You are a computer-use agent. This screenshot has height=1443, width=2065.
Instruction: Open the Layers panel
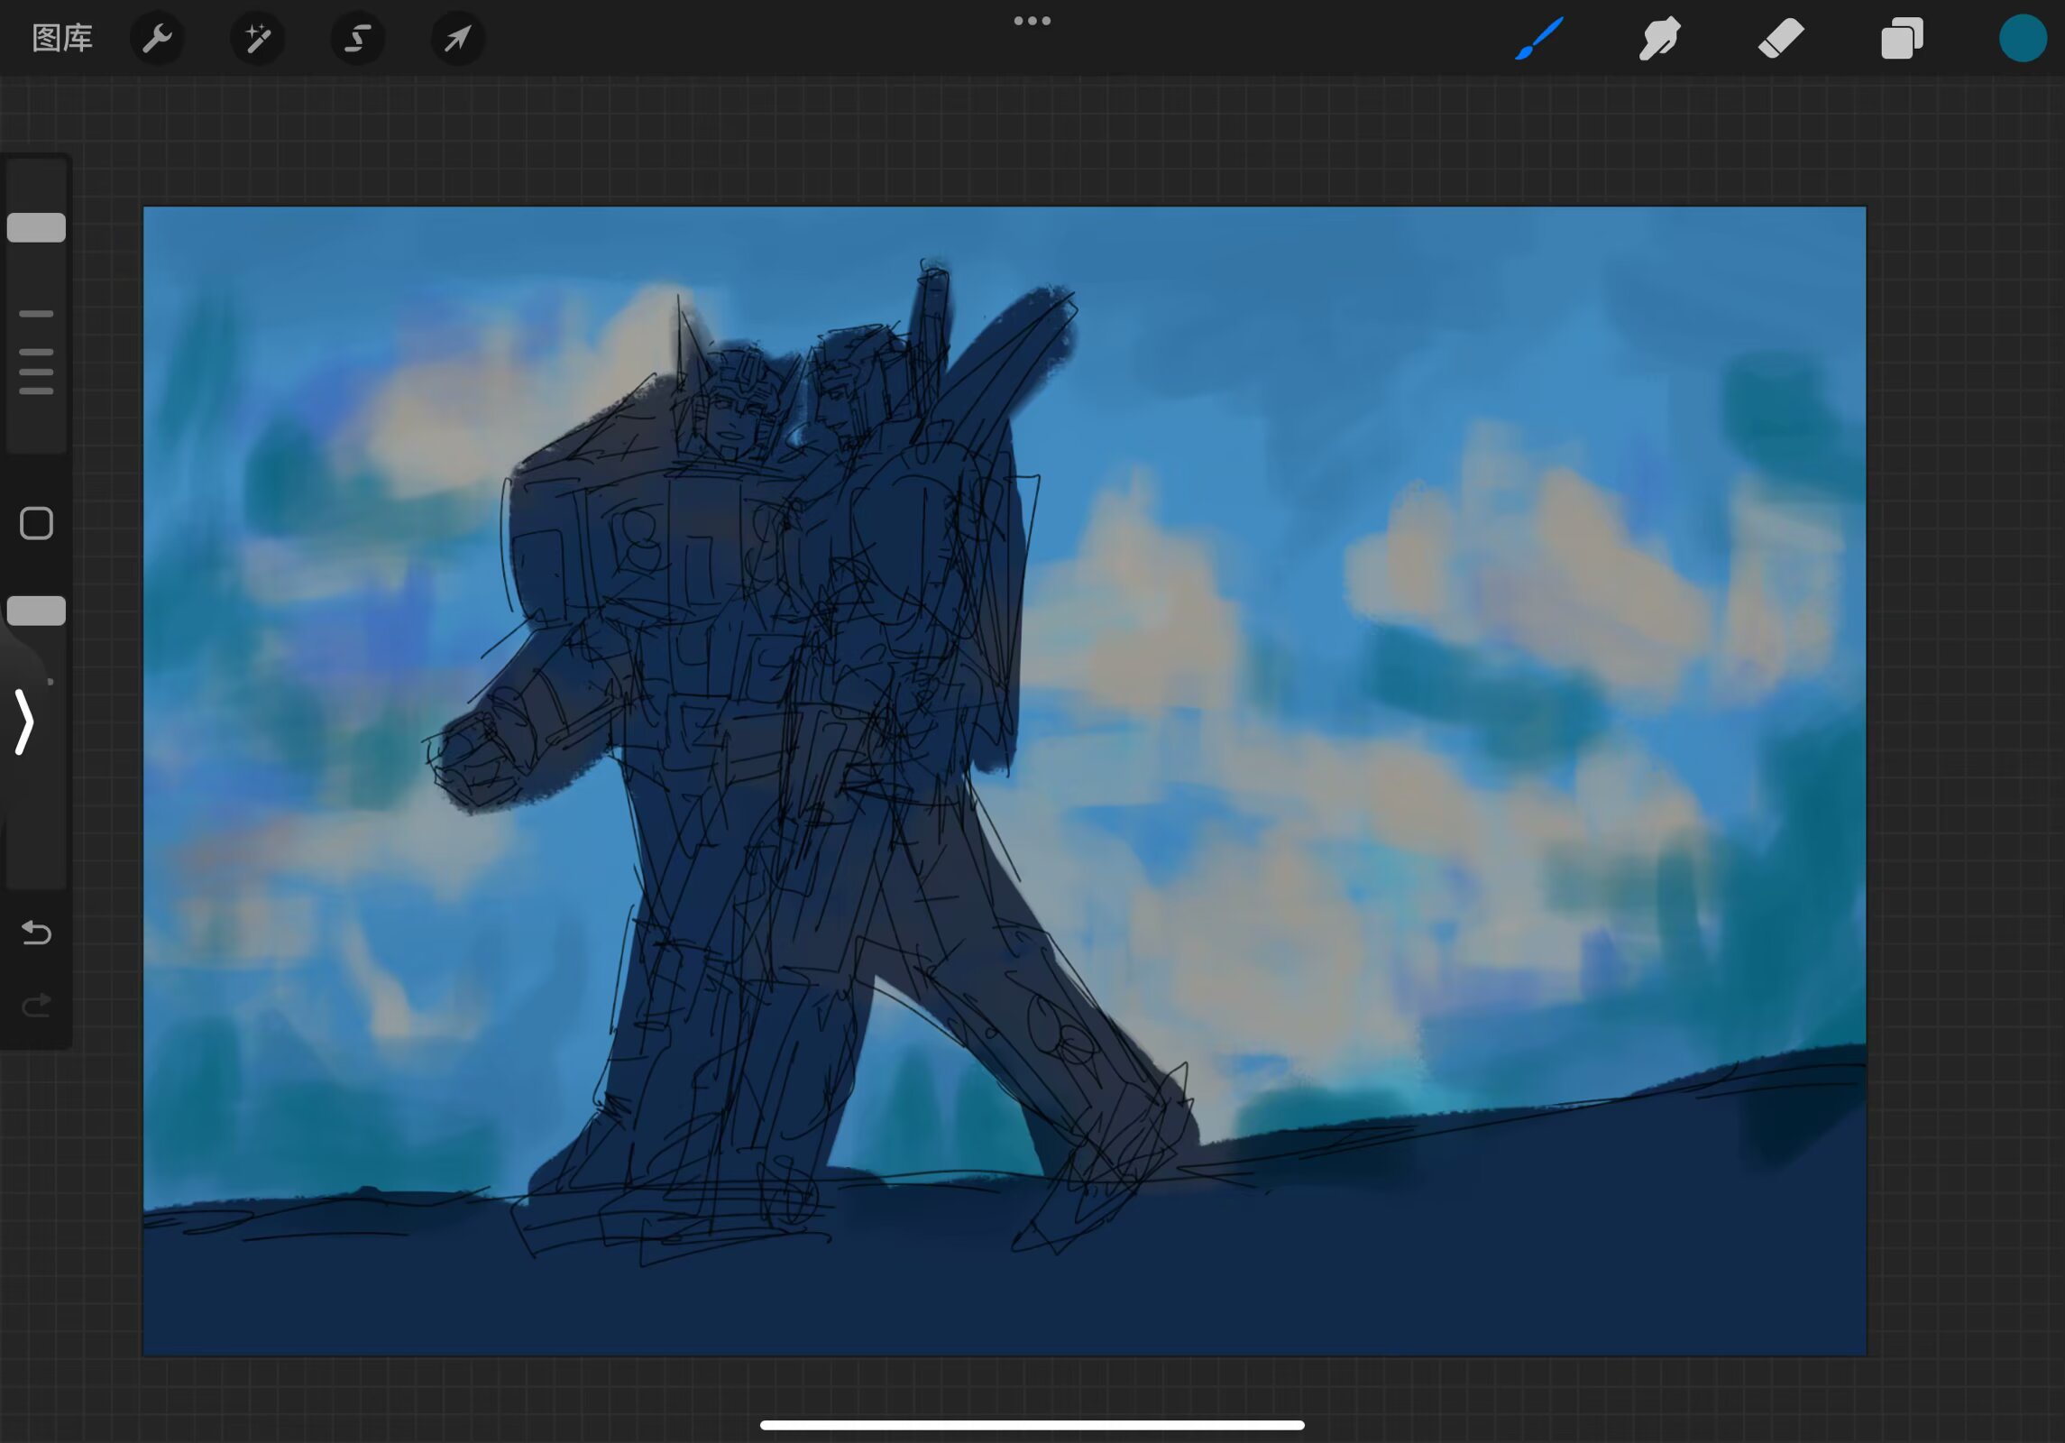pyautogui.click(x=1902, y=38)
